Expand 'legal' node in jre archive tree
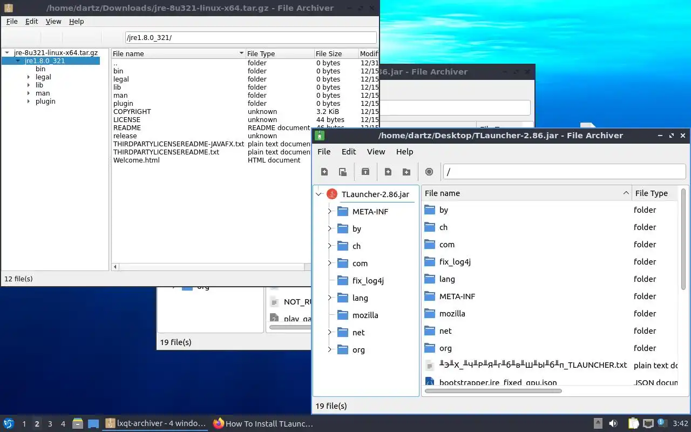The width and height of the screenshot is (691, 432). point(29,77)
